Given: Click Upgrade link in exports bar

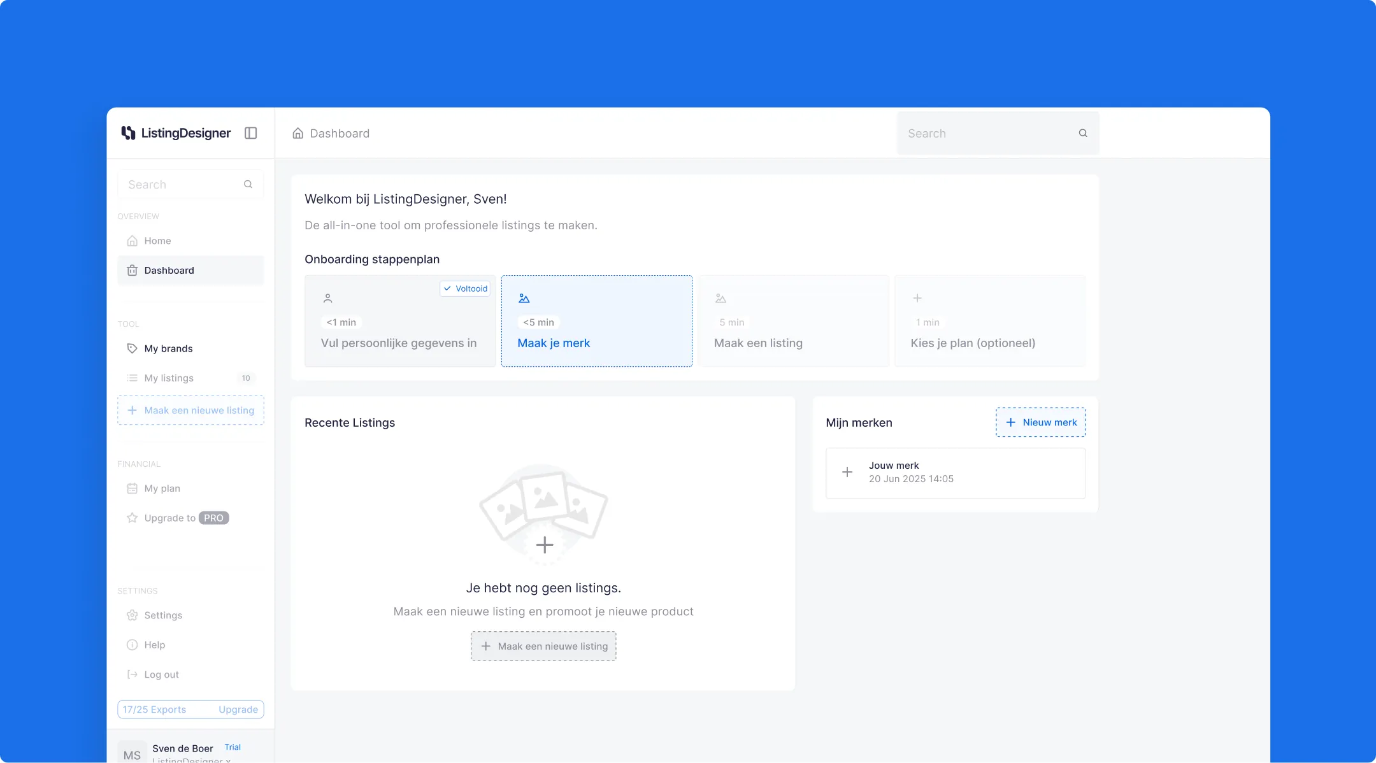Looking at the screenshot, I should [238, 710].
